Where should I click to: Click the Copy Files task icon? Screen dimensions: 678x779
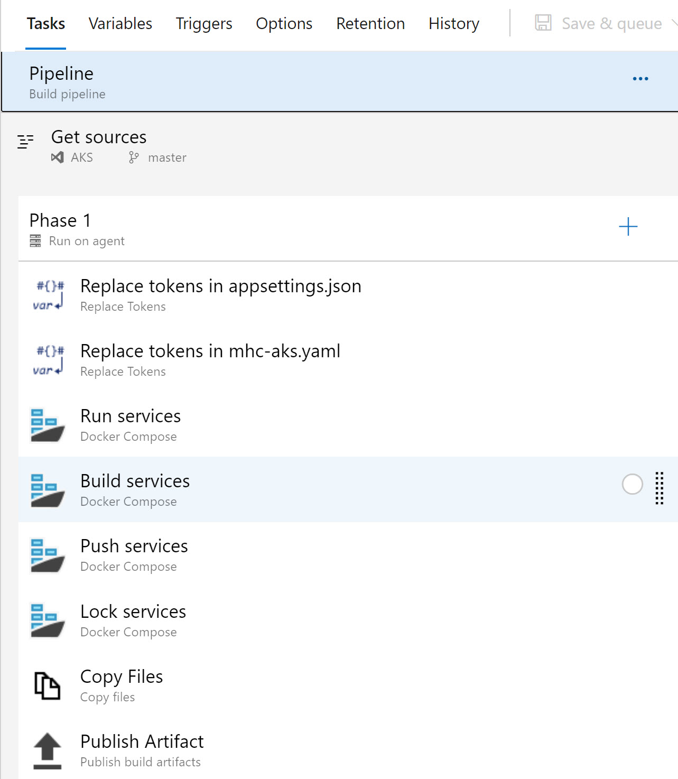47,685
